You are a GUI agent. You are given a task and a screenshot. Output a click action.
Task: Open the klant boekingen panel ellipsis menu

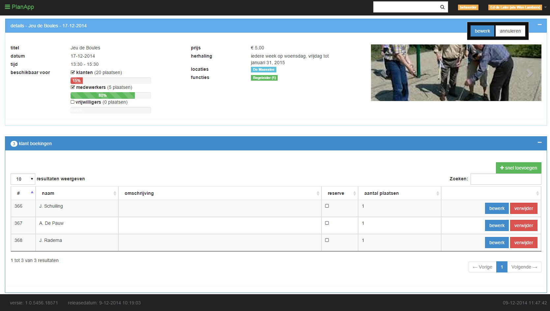tap(539, 143)
